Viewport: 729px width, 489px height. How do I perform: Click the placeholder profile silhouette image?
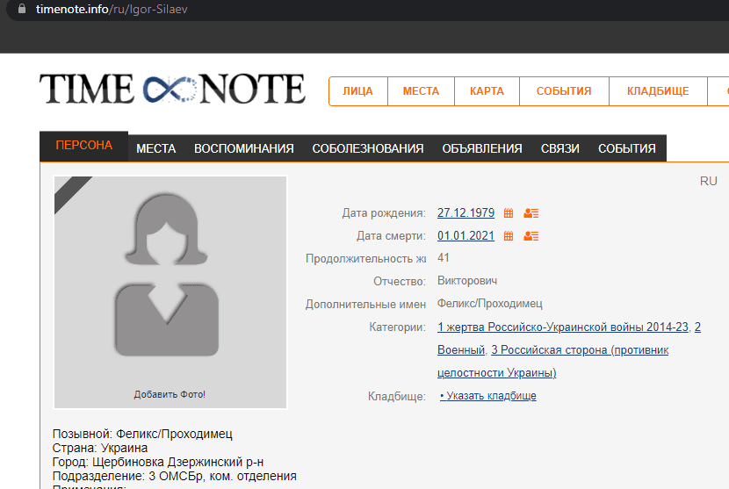click(x=170, y=279)
